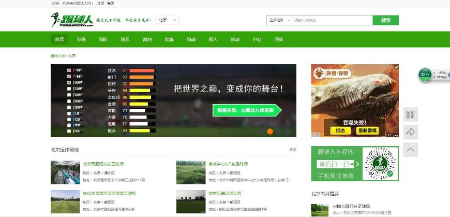Screen dimensions: 450x217
Task: Click the 奥体中心5人制足球场 venue thumbnail
Action: (191, 172)
